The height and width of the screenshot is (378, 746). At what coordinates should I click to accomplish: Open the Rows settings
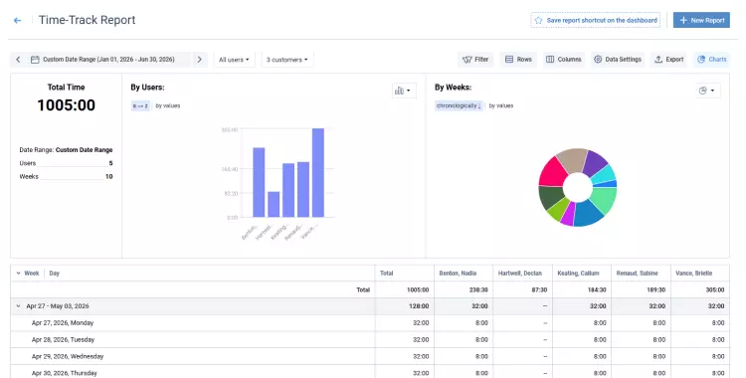518,60
